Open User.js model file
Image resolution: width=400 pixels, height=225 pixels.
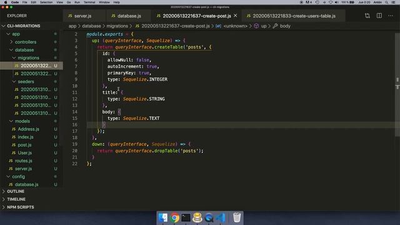[31, 152]
